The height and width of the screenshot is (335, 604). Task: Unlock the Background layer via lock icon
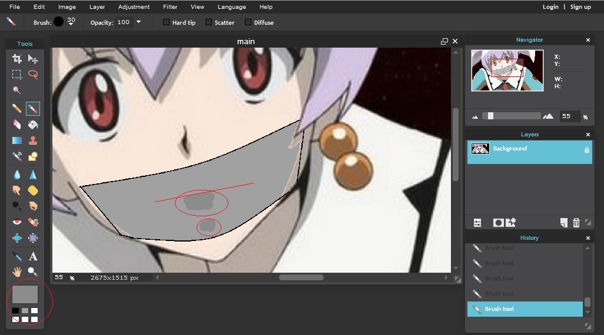coord(587,150)
